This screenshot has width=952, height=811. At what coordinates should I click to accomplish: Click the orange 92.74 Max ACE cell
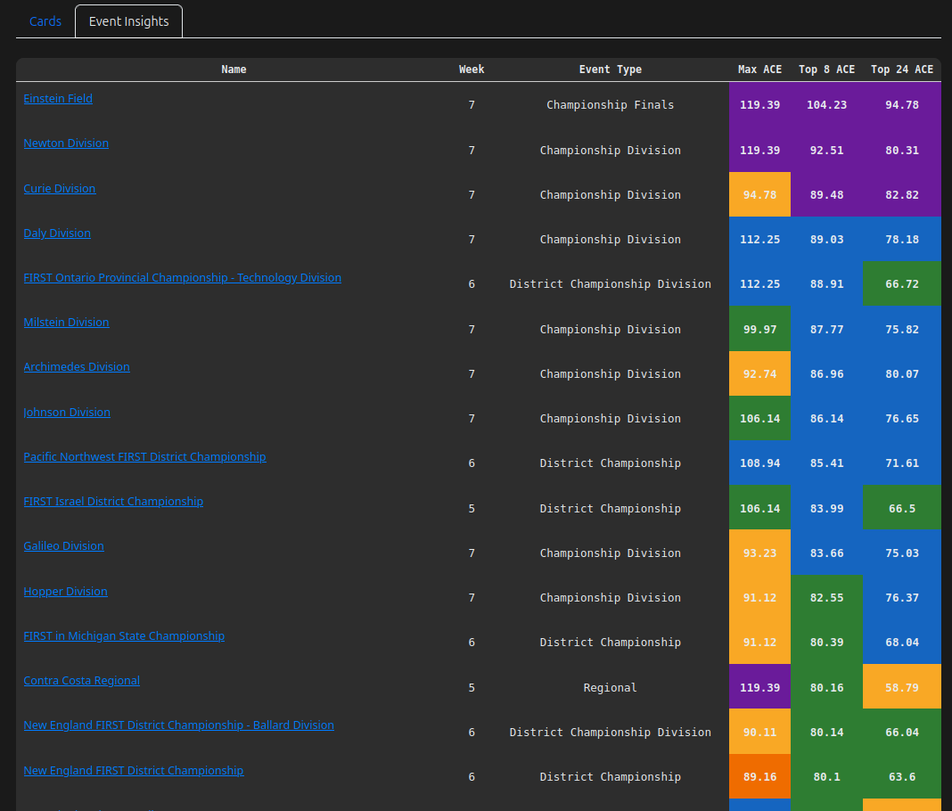click(759, 373)
